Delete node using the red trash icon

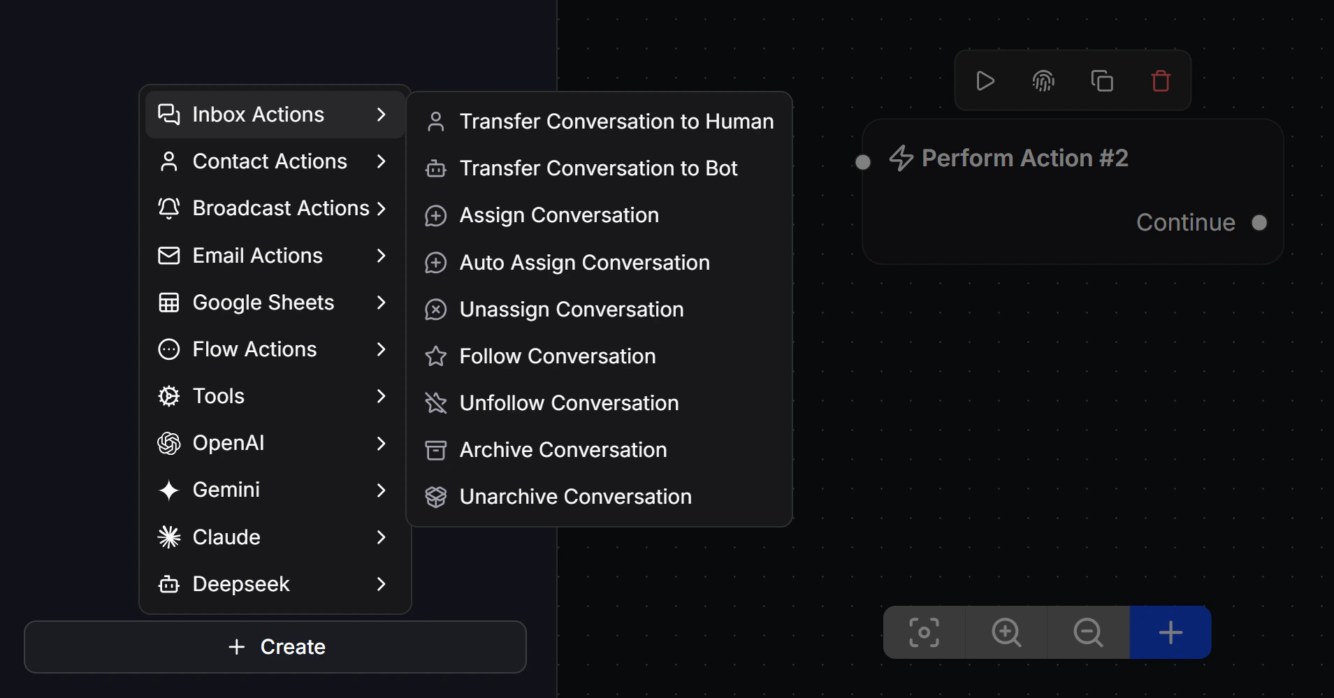pyautogui.click(x=1161, y=81)
